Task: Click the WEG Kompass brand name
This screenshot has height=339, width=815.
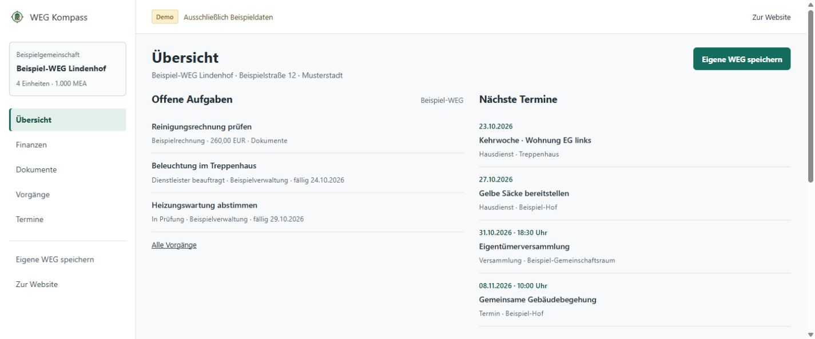Action: click(x=59, y=17)
